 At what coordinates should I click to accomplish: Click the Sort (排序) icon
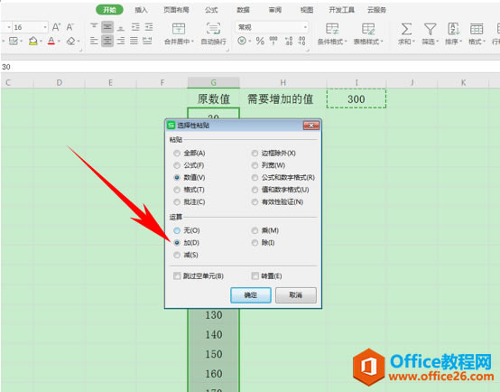click(x=453, y=29)
